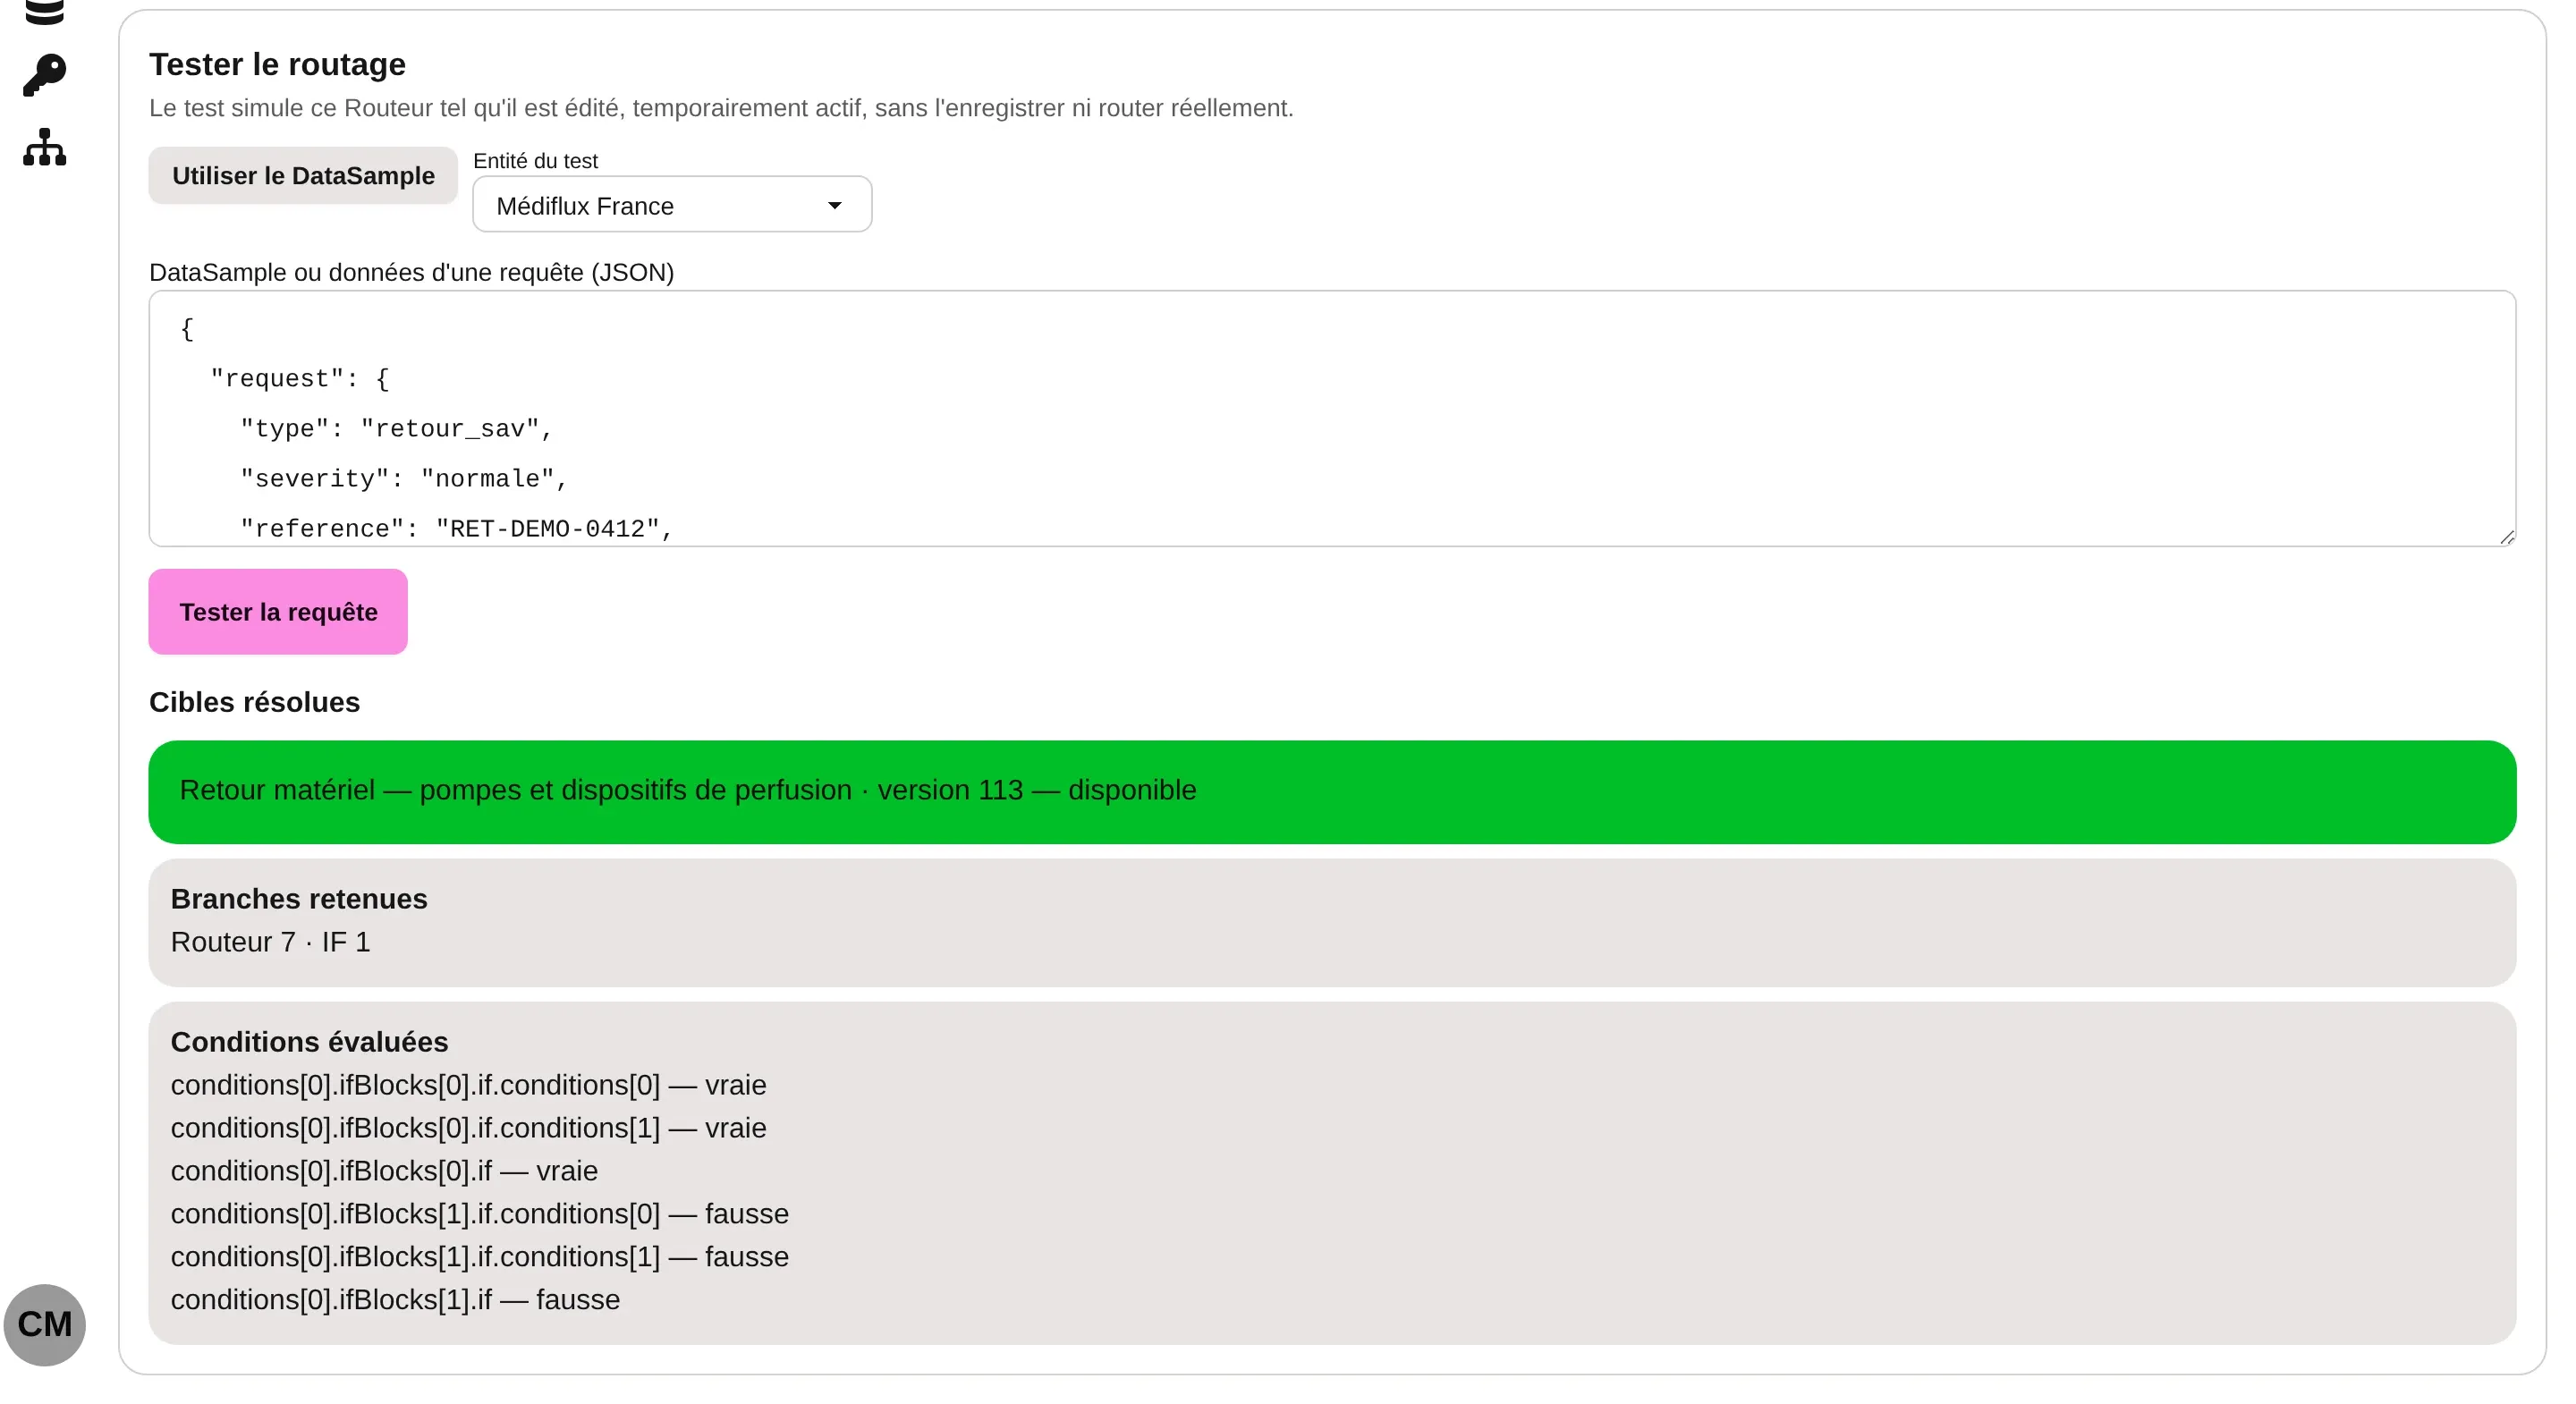Image resolution: width=2576 pixels, height=1404 pixels.
Task: Select conditions[0].ifBlocks[0].if — vraie line
Action: [x=384, y=1170]
